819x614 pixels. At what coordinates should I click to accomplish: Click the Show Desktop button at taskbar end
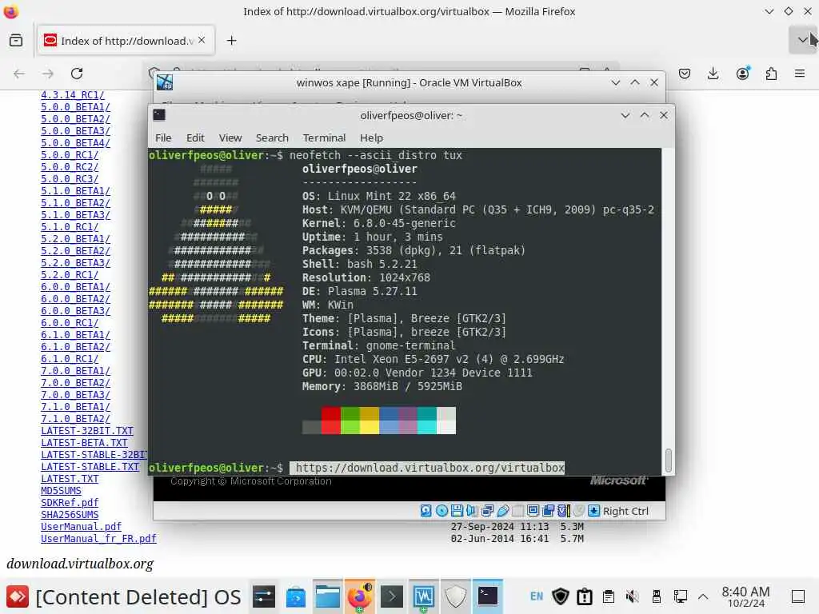click(798, 596)
